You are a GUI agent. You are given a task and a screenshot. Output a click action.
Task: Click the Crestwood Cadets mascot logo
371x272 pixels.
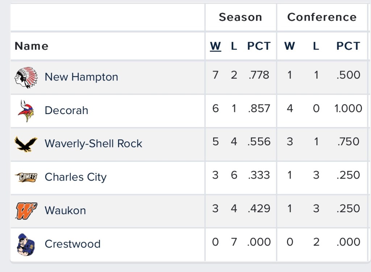26,244
